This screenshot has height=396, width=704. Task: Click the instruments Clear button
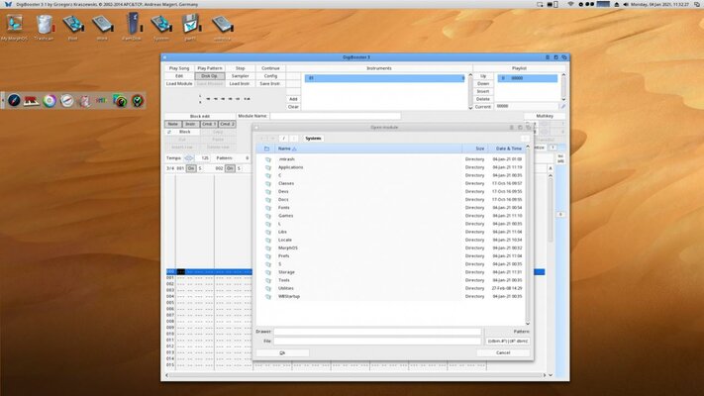(293, 107)
